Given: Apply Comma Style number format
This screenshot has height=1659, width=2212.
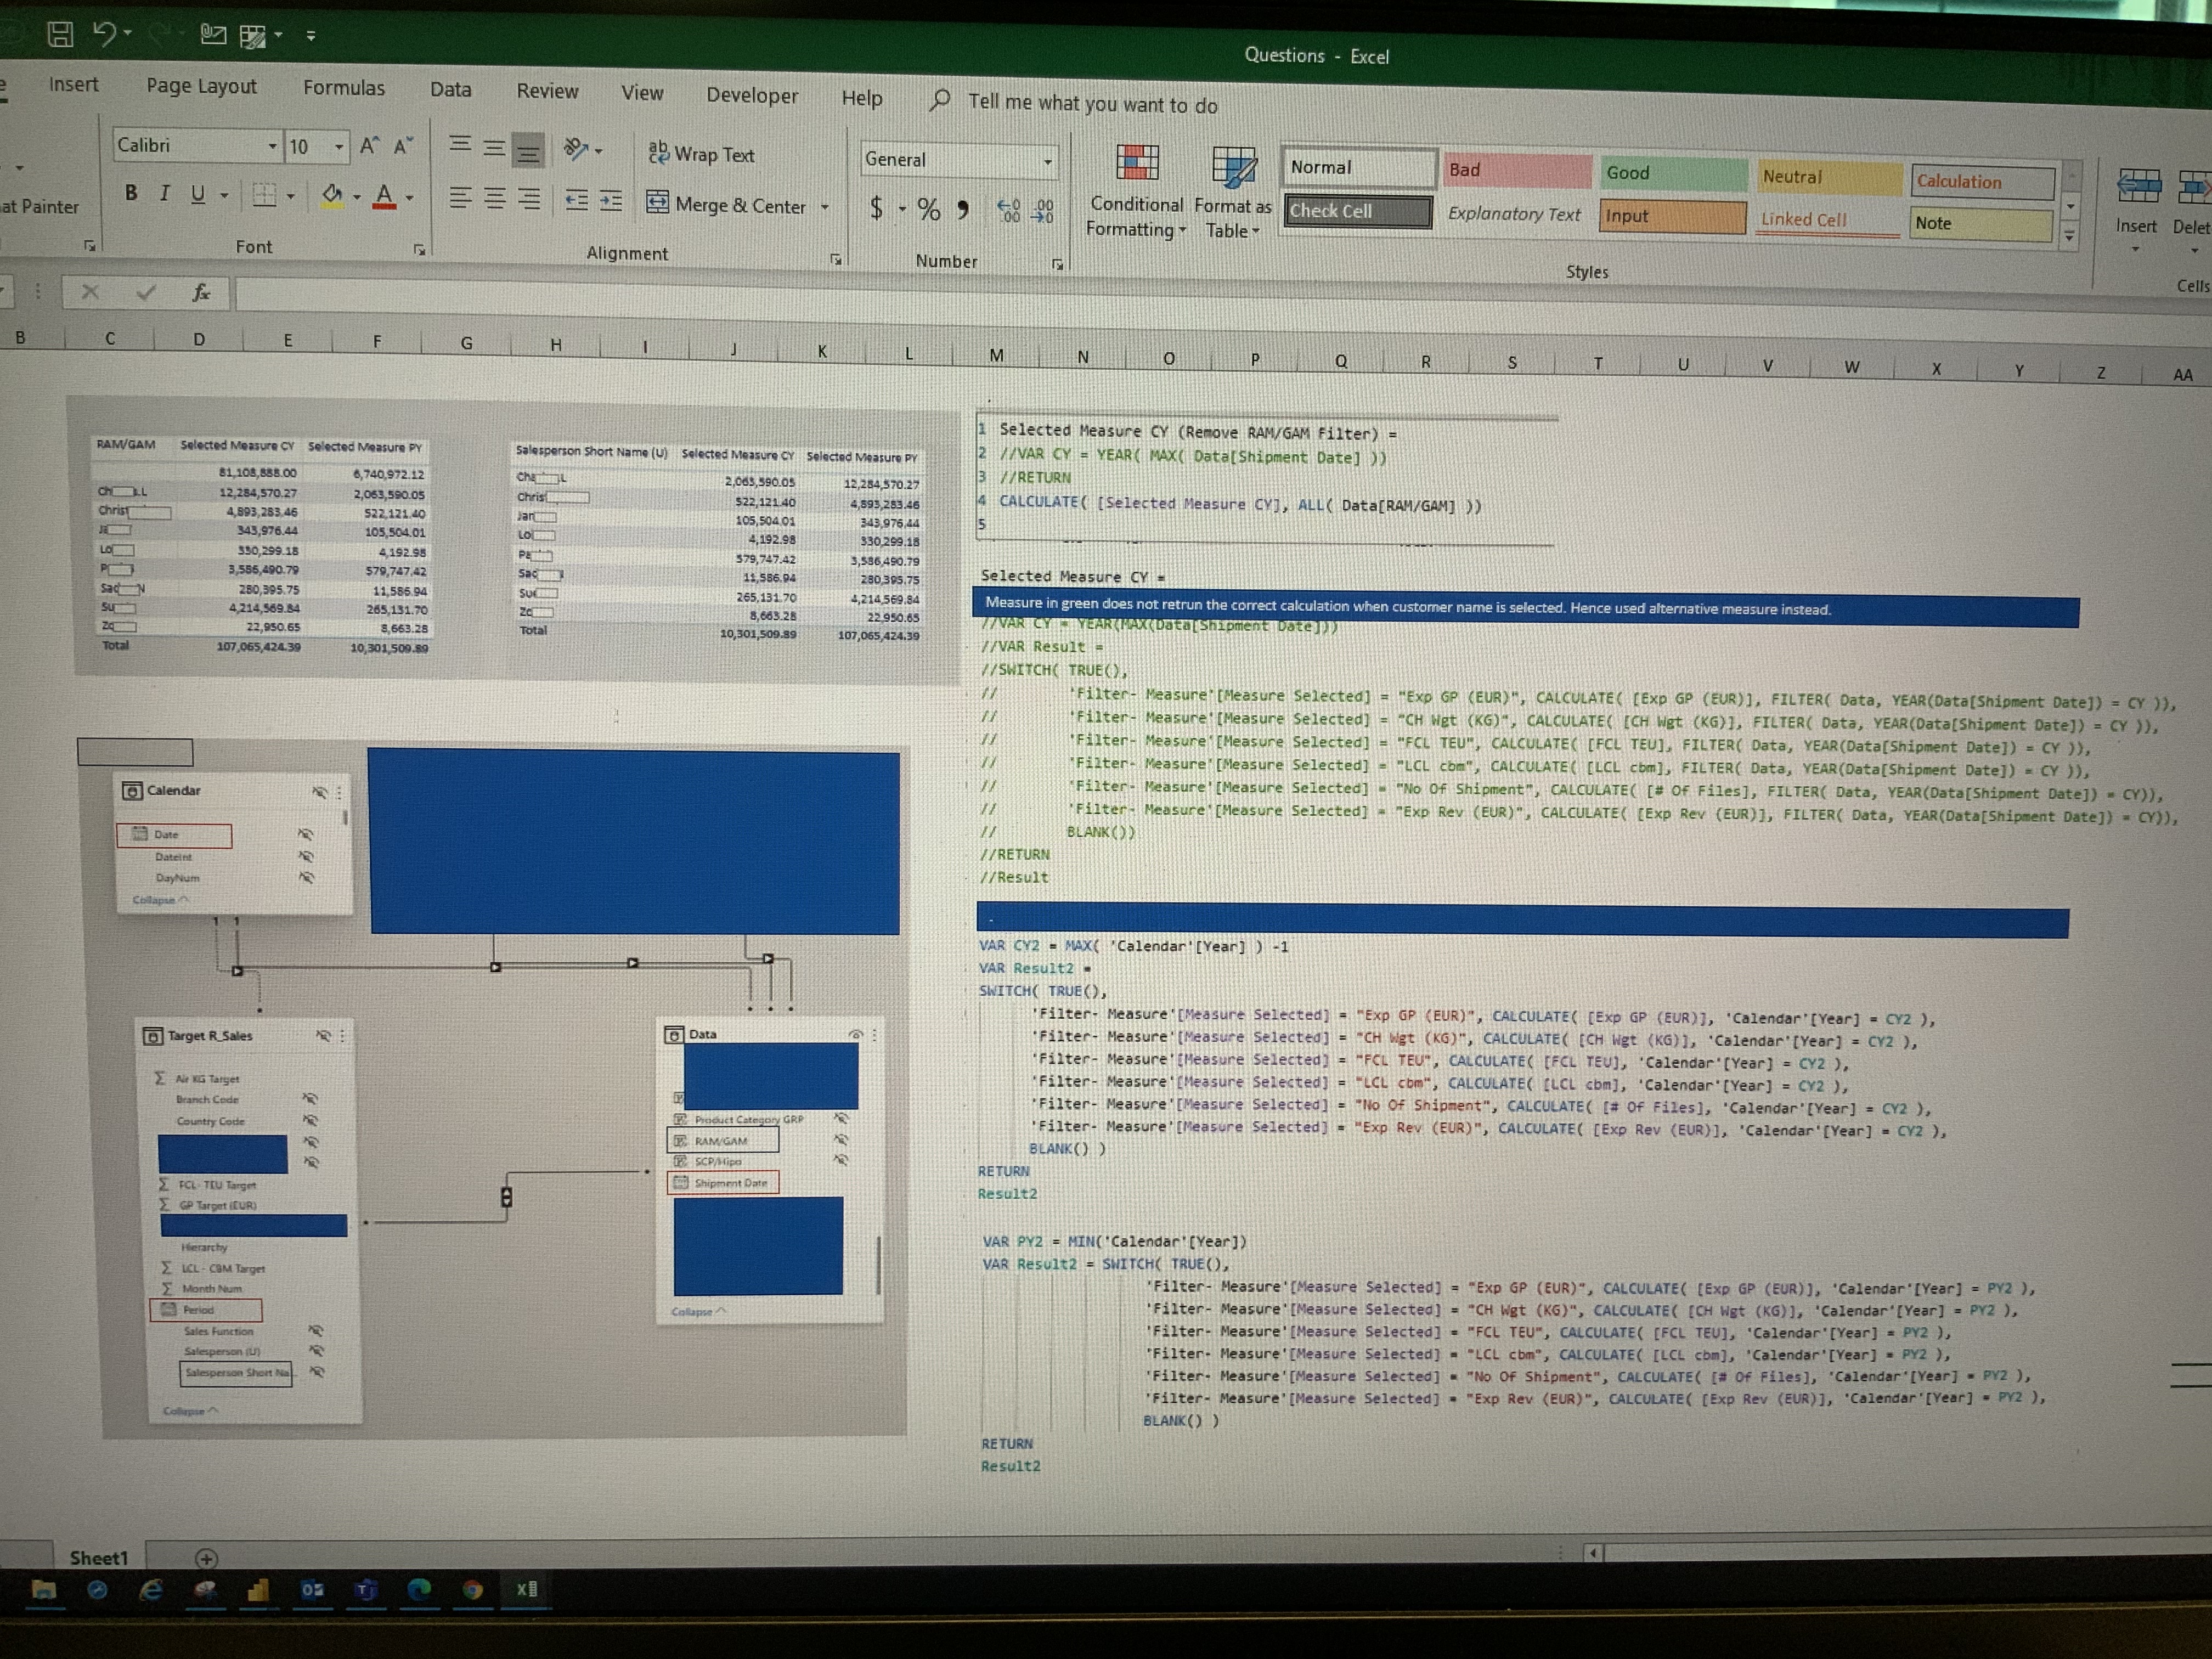Looking at the screenshot, I should (x=963, y=209).
